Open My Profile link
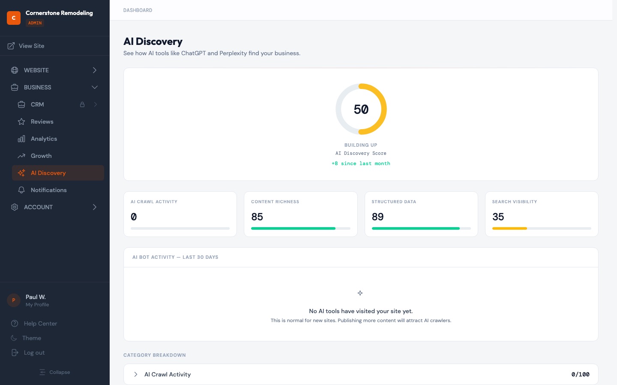Image resolution: width=617 pixels, height=385 pixels. [x=37, y=305]
